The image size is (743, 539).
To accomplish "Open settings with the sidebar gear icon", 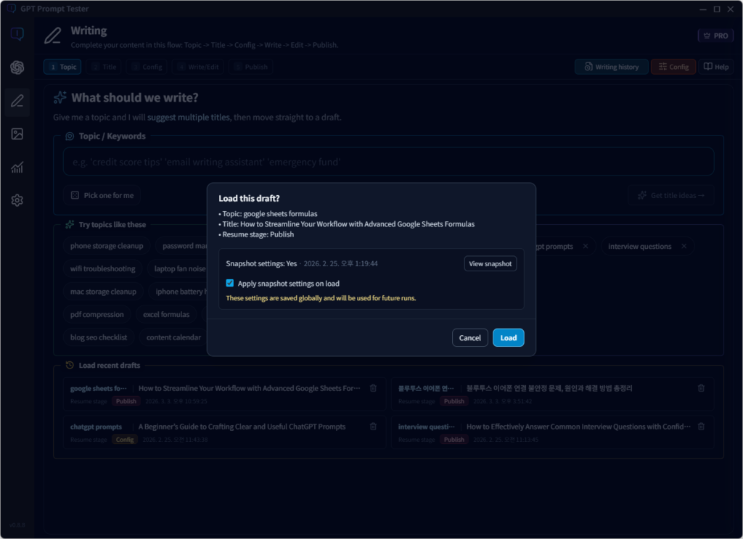I will (x=17, y=200).
